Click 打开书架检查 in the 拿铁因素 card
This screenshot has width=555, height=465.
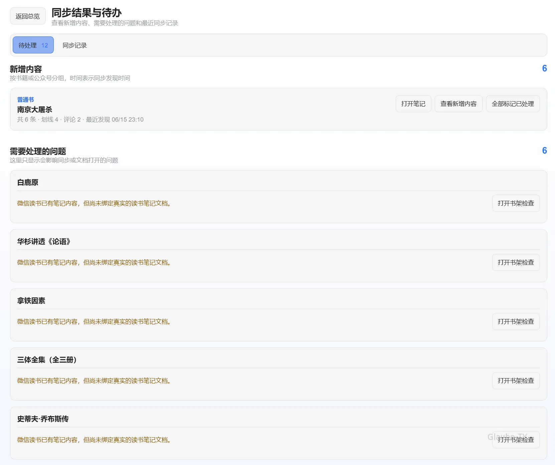pyautogui.click(x=516, y=321)
